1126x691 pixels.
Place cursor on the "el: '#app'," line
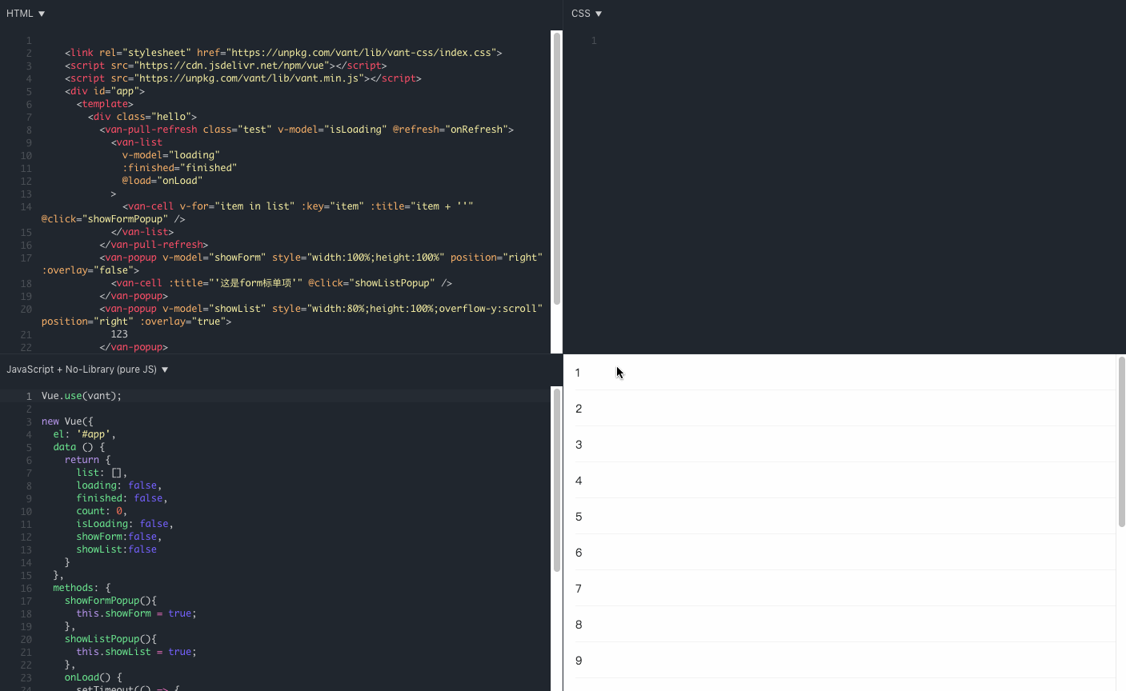(85, 434)
